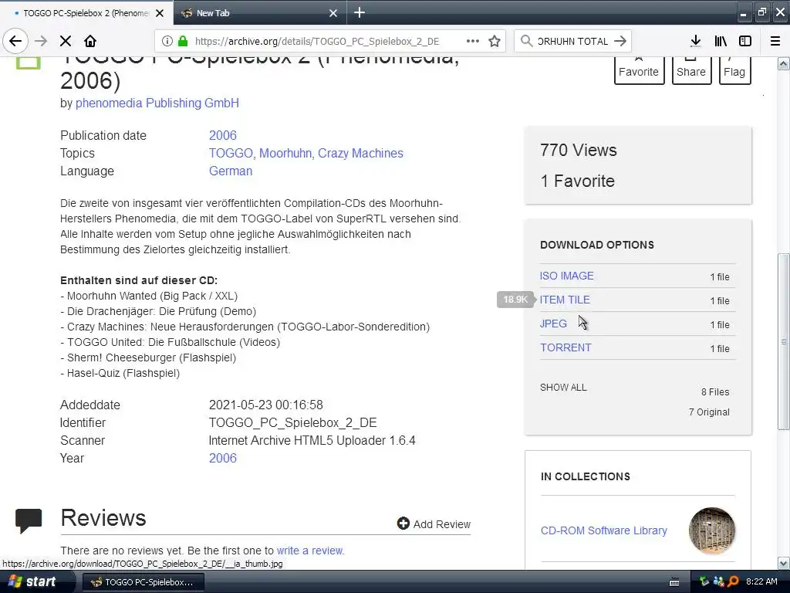Click the orange magnifier tray icon
The width and height of the screenshot is (790, 593).
733,581
